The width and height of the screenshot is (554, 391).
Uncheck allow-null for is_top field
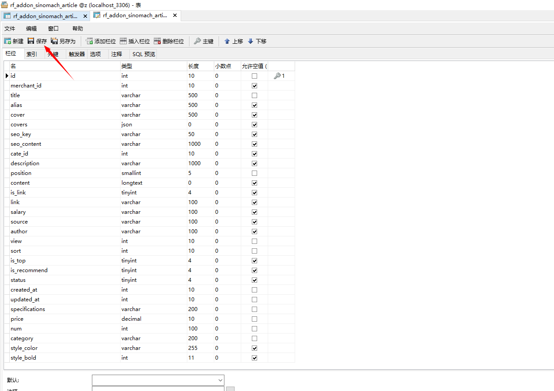(x=254, y=261)
